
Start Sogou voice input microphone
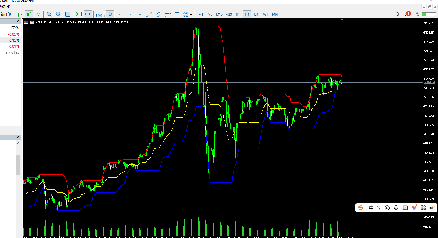point(396,208)
